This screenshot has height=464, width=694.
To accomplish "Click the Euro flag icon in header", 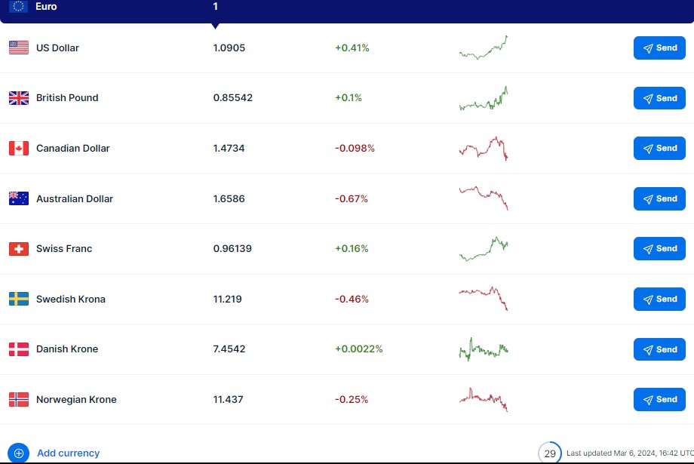I will (x=19, y=7).
